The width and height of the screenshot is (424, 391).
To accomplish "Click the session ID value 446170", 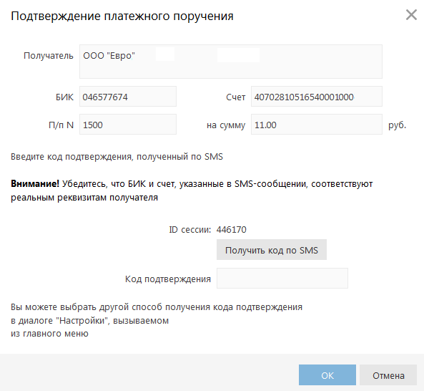I will coord(232,230).
